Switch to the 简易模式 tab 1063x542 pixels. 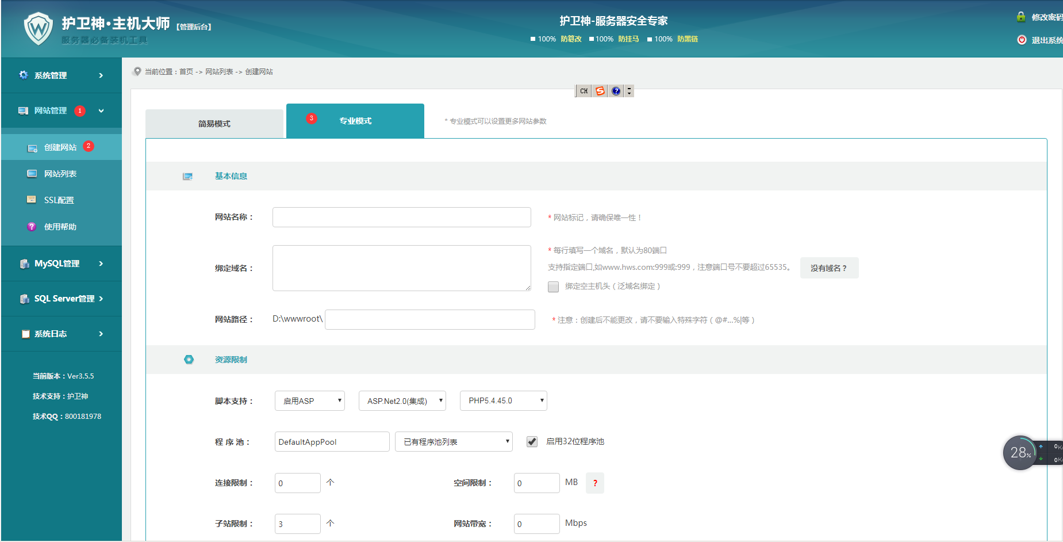tap(214, 122)
